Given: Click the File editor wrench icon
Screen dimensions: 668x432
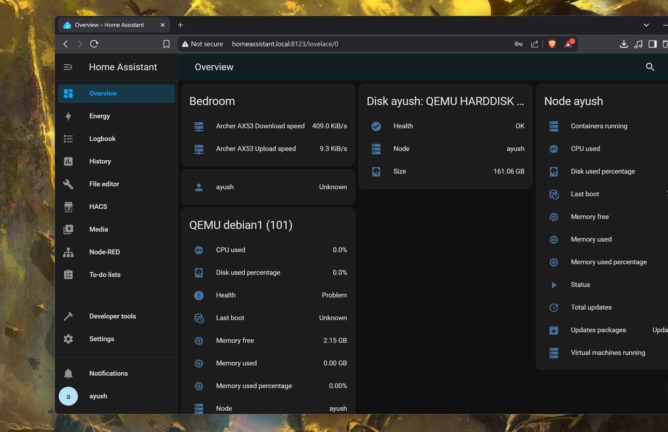Looking at the screenshot, I should point(68,184).
